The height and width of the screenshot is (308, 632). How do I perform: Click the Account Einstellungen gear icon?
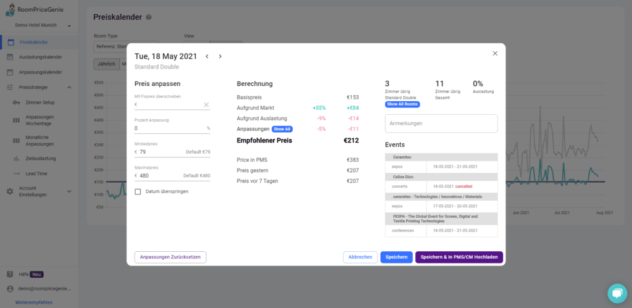click(x=10, y=191)
